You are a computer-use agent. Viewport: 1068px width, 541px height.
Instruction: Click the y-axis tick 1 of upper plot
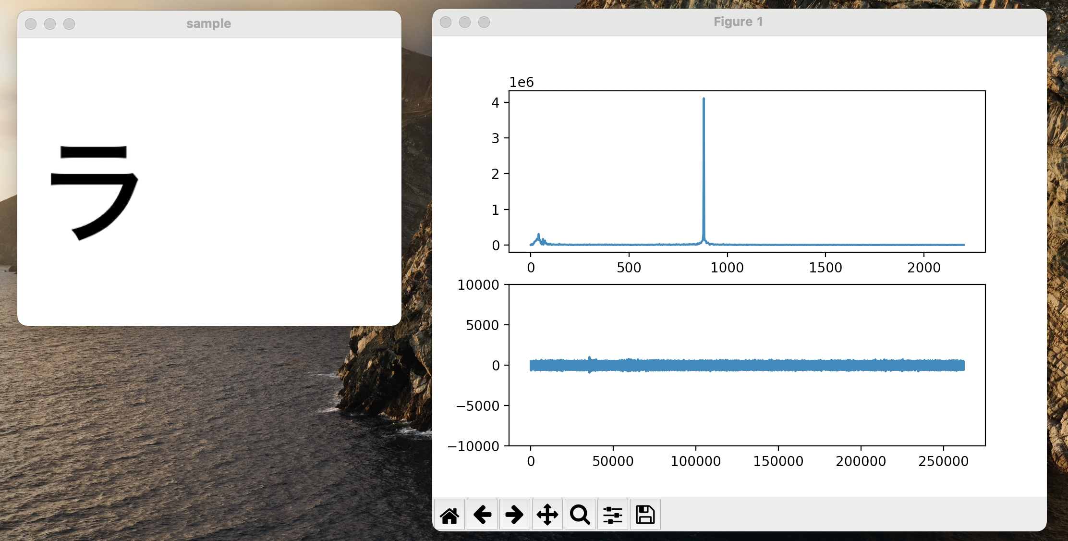click(496, 210)
